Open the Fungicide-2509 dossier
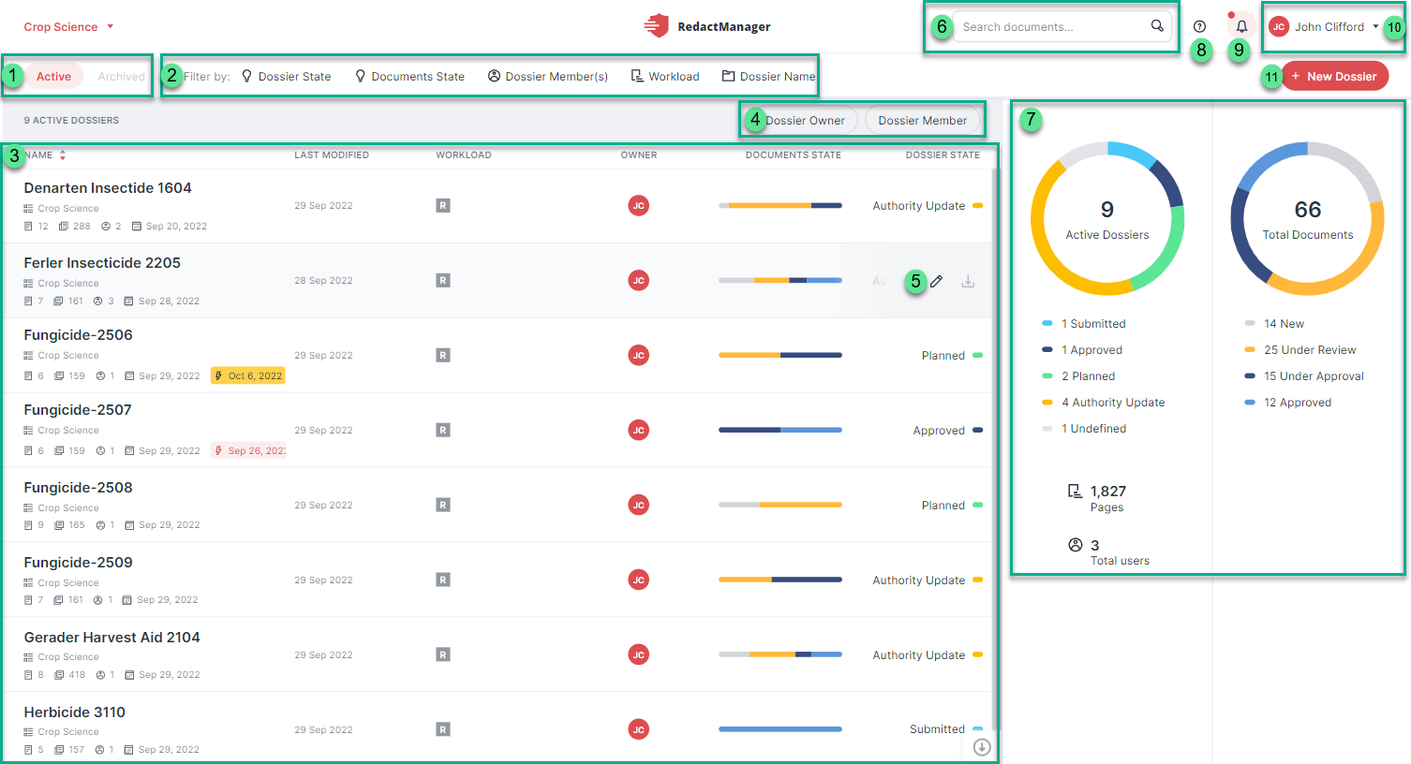The height and width of the screenshot is (764, 1411). coord(78,562)
